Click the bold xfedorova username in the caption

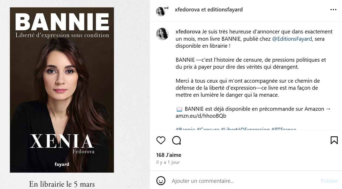tap(188, 32)
